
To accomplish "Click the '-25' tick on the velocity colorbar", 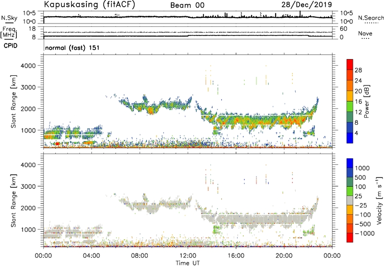I will pos(361,205).
